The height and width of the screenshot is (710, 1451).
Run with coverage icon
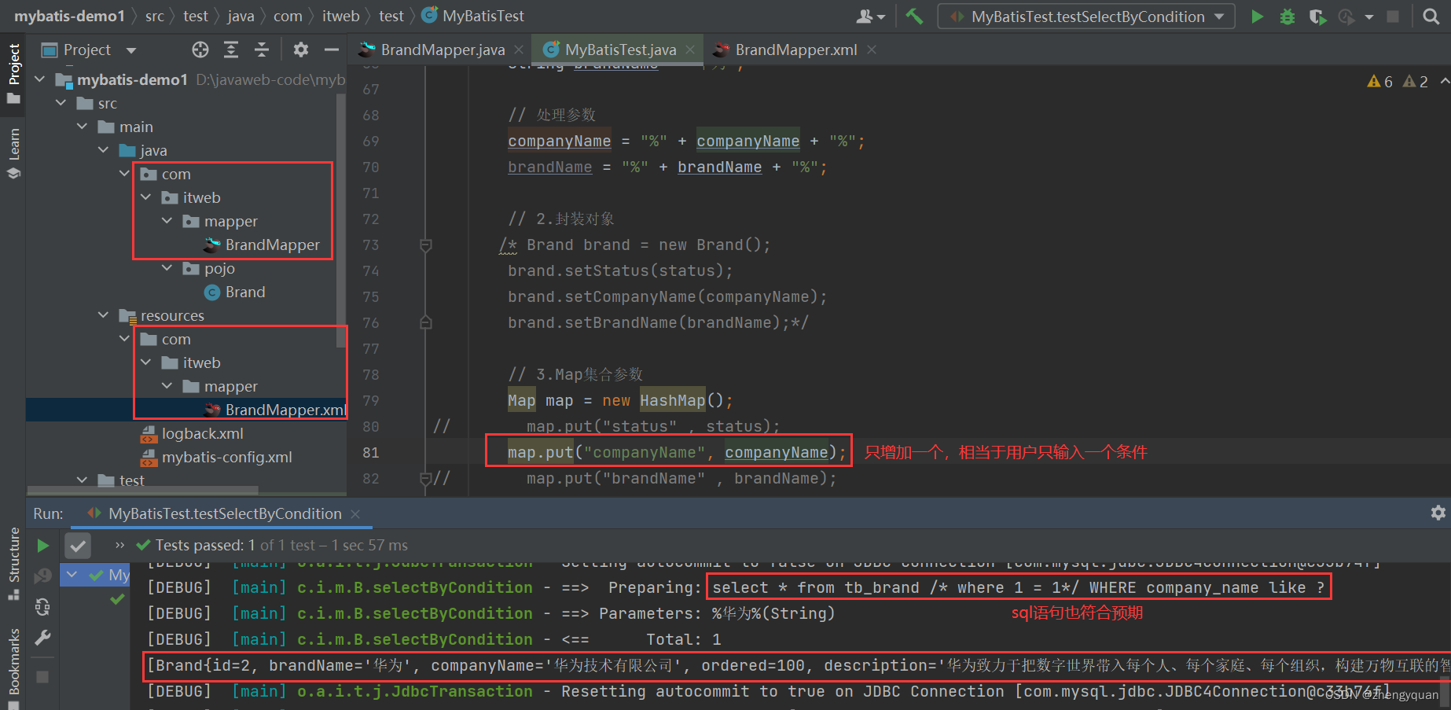pyautogui.click(x=1317, y=17)
